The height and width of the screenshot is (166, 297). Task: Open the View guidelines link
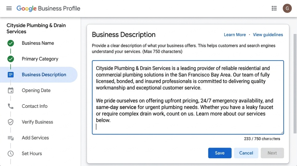coord(268,35)
